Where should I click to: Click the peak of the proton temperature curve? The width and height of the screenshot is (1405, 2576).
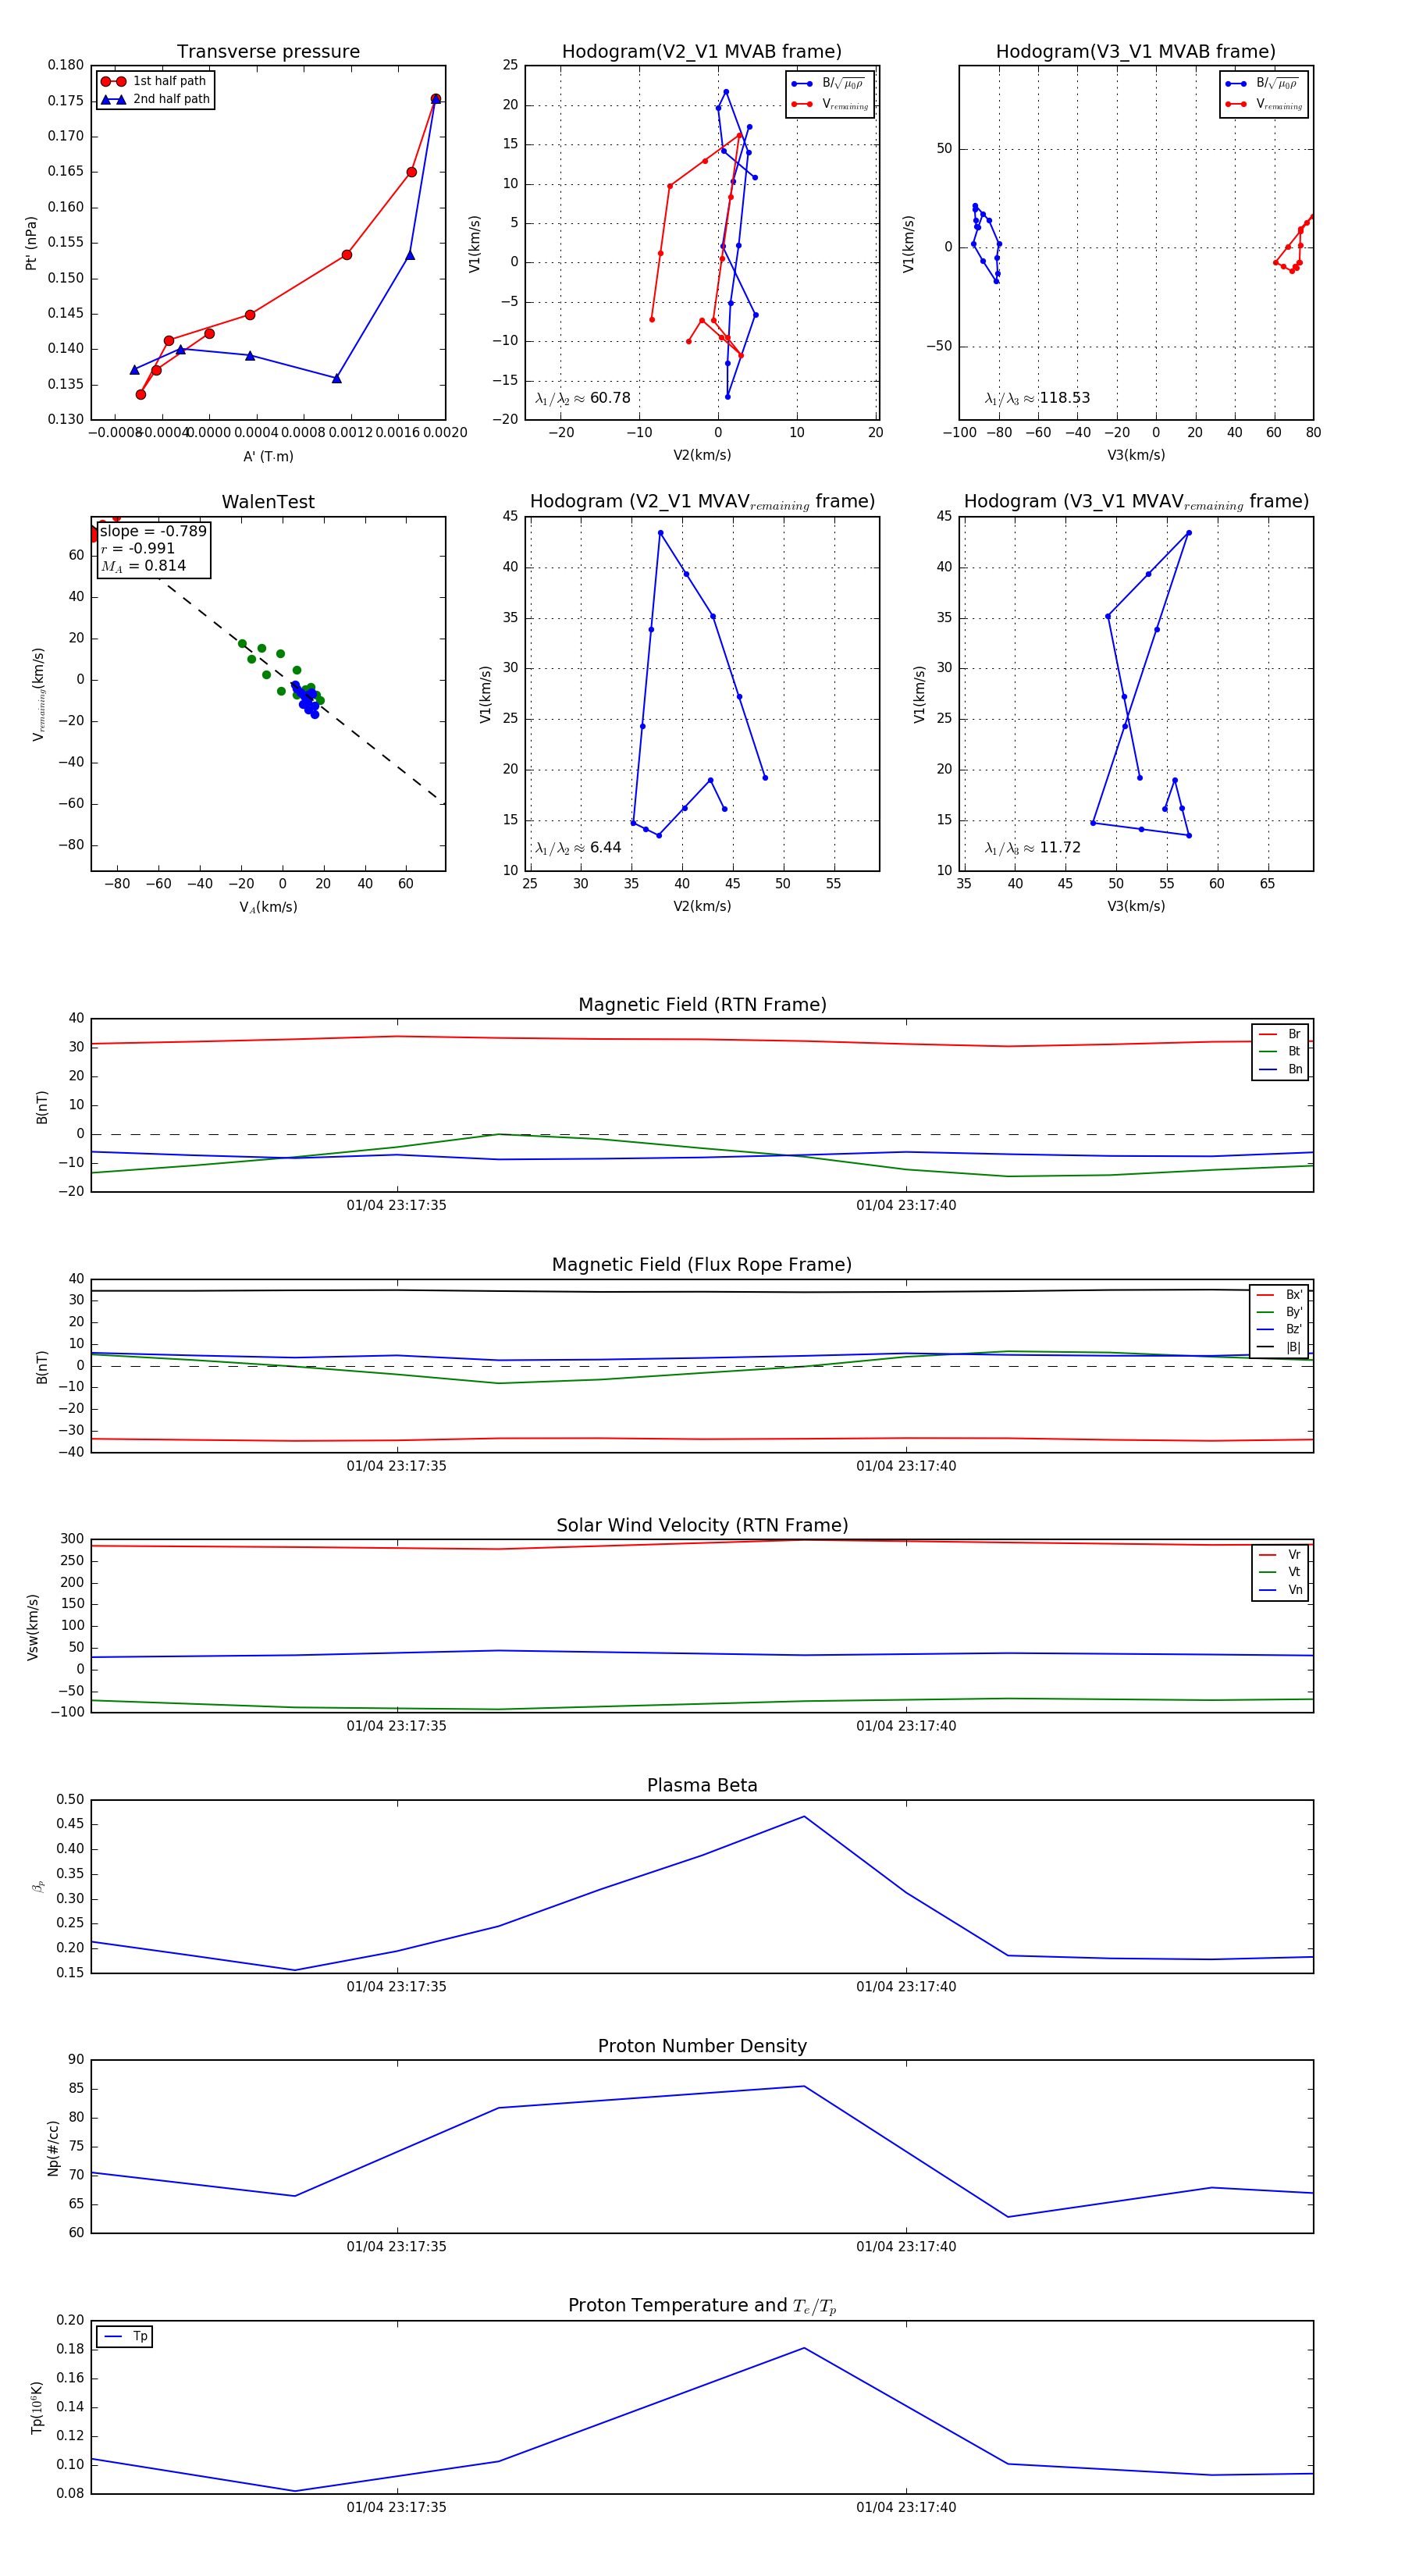tap(804, 2348)
